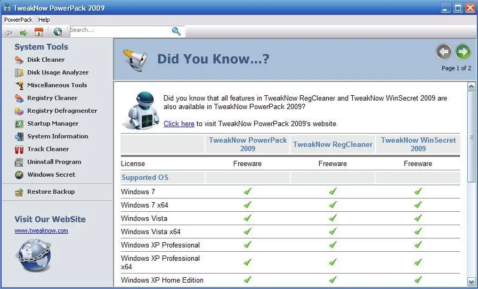Follow the www.tweaknow.com link
Image resolution: width=478 pixels, height=289 pixels.
41,230
